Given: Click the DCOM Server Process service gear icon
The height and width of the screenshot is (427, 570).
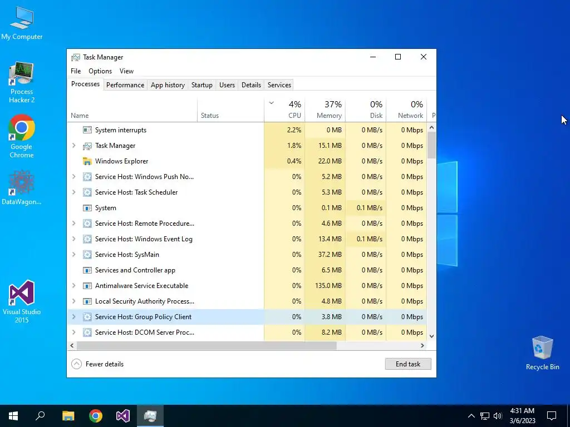Looking at the screenshot, I should tap(87, 332).
